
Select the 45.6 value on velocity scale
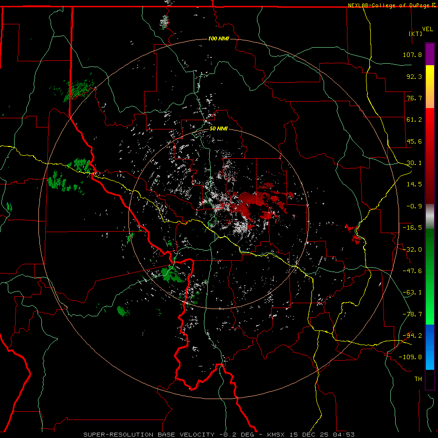pos(414,141)
